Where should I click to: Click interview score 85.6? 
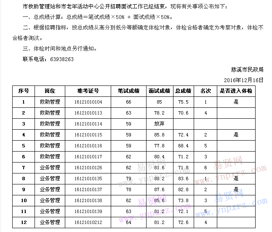coord(159,200)
